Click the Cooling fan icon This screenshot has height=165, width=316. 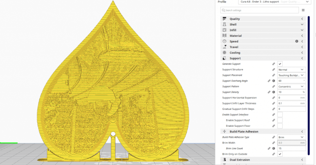click(224, 53)
